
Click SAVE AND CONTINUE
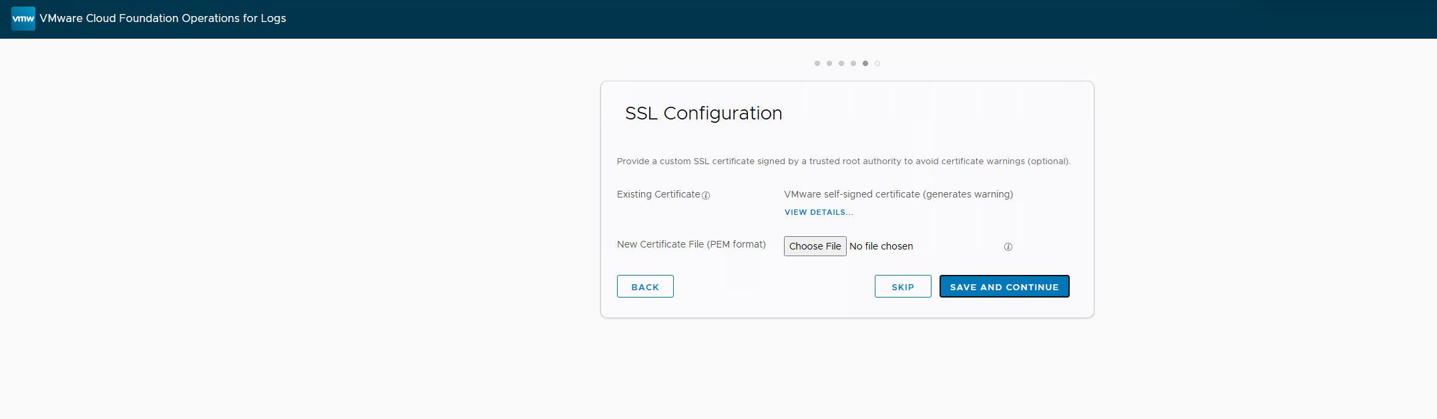pos(1004,286)
